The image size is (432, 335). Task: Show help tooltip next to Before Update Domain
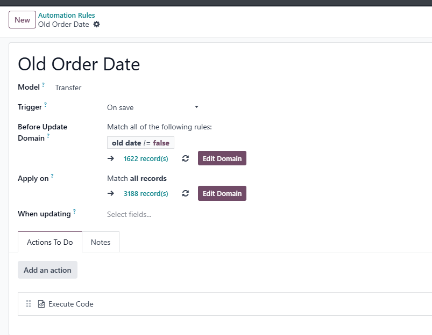[x=48, y=136]
